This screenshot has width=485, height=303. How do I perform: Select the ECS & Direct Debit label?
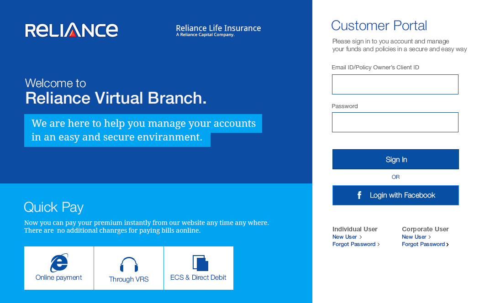tap(198, 277)
